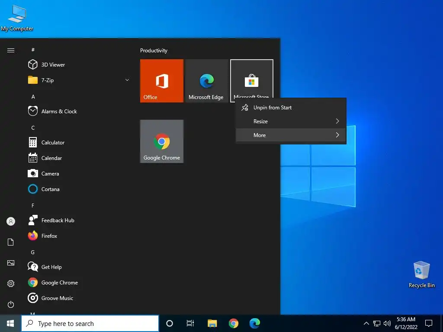Click the letter C section header
This screenshot has height=332, width=443.
click(x=33, y=128)
